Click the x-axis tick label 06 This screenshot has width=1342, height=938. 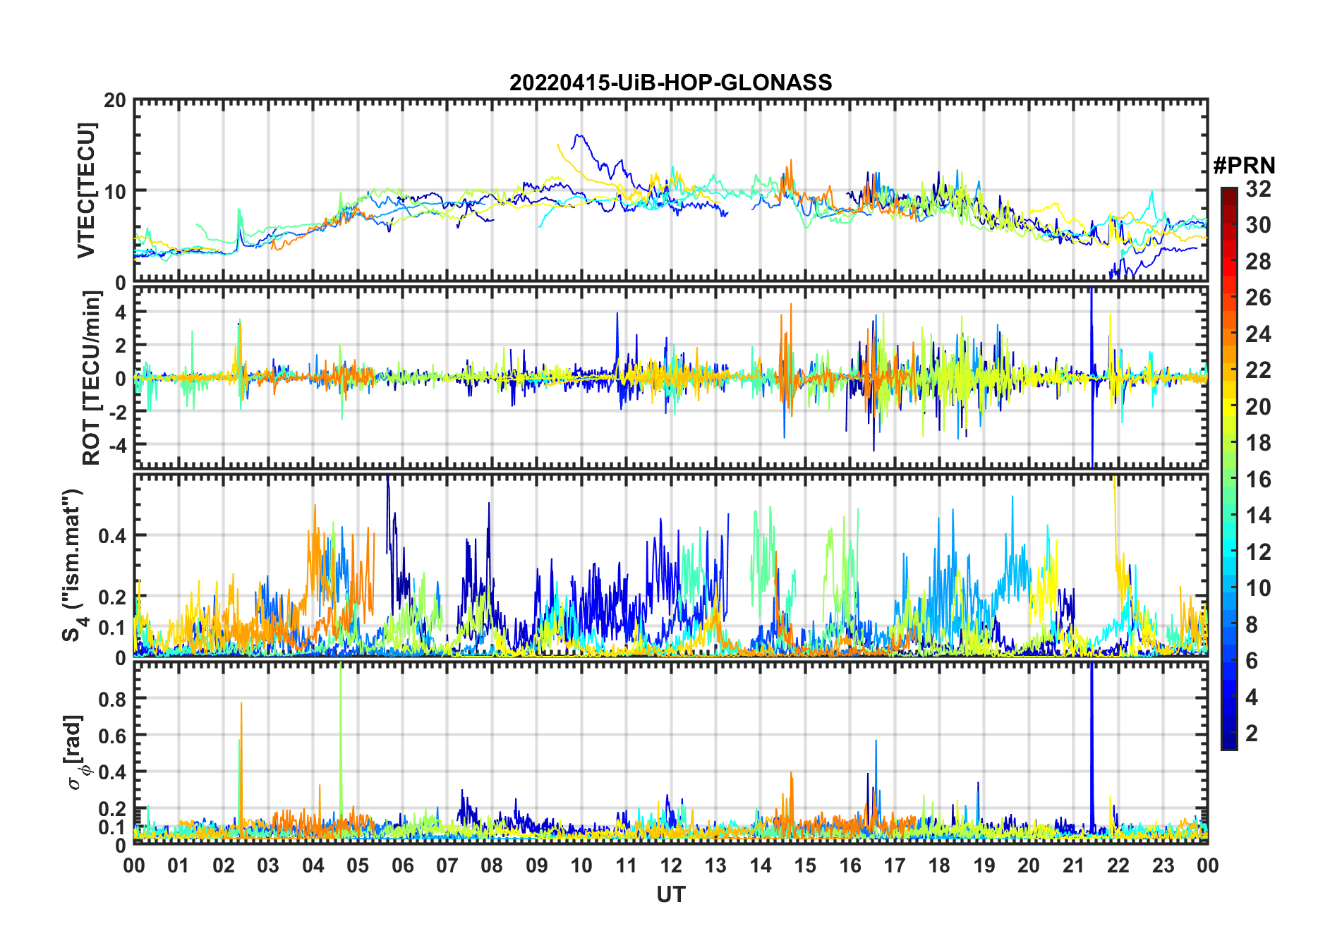(402, 866)
